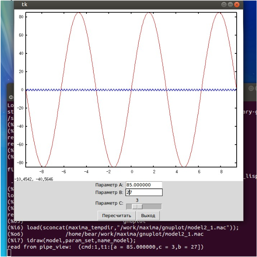Click the Параметр C slider handle
Viewport: 257px width, 257px height.
(137, 206)
